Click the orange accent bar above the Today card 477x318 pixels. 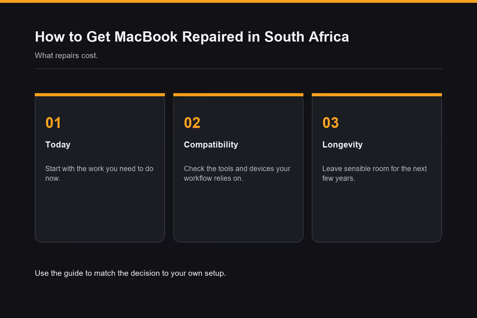(x=100, y=95)
